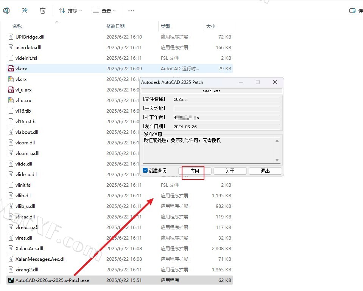Click the empty 主页地址 field
The height and width of the screenshot is (291, 363).
pyautogui.click(x=227, y=108)
